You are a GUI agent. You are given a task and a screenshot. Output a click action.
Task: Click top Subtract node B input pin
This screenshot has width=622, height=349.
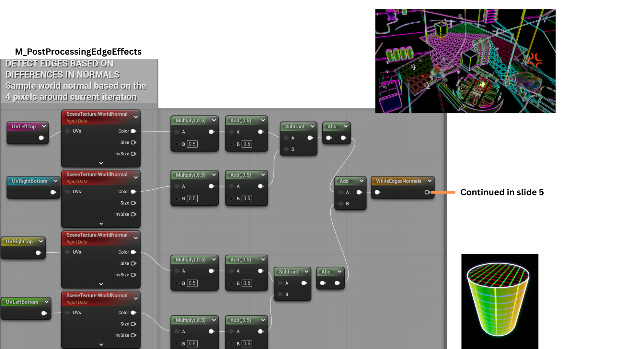pyautogui.click(x=286, y=149)
